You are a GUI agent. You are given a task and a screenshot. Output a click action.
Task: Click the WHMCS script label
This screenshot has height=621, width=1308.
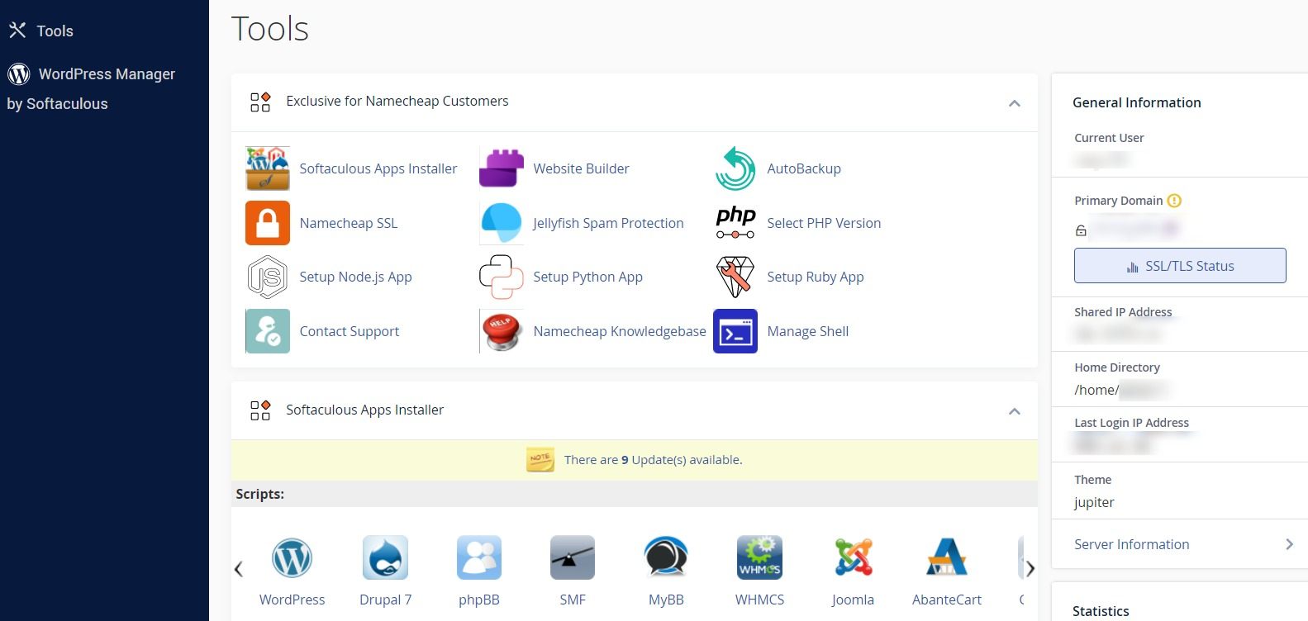(759, 600)
